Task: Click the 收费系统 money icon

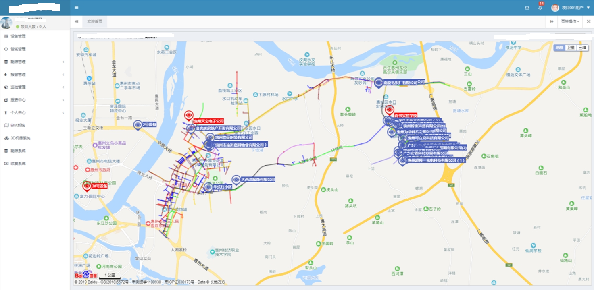Action: pyautogui.click(x=6, y=164)
